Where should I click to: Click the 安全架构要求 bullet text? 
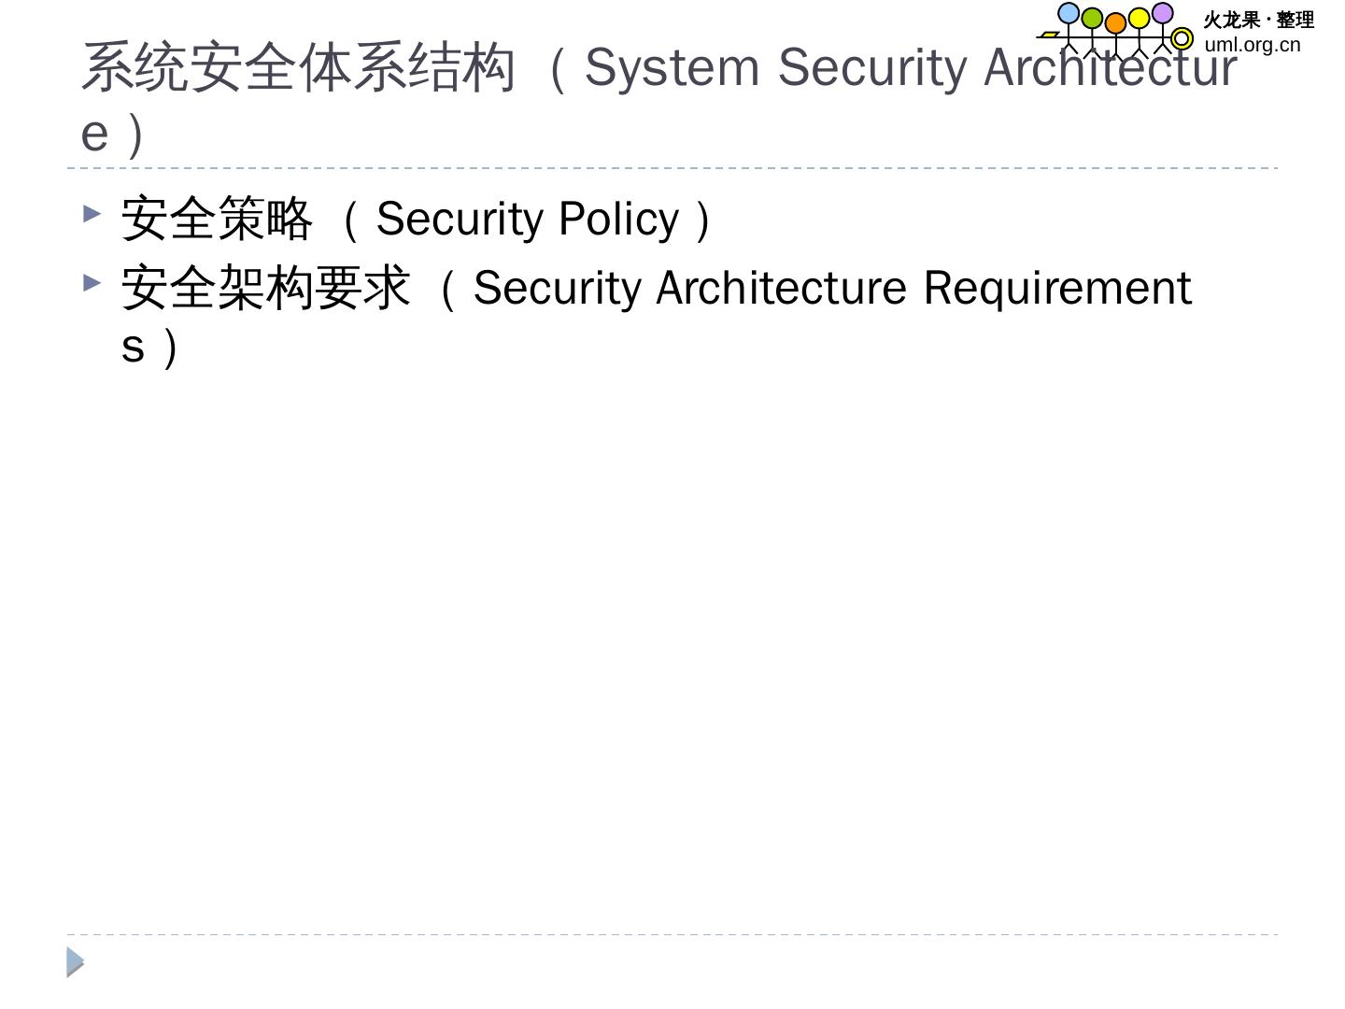265,288
